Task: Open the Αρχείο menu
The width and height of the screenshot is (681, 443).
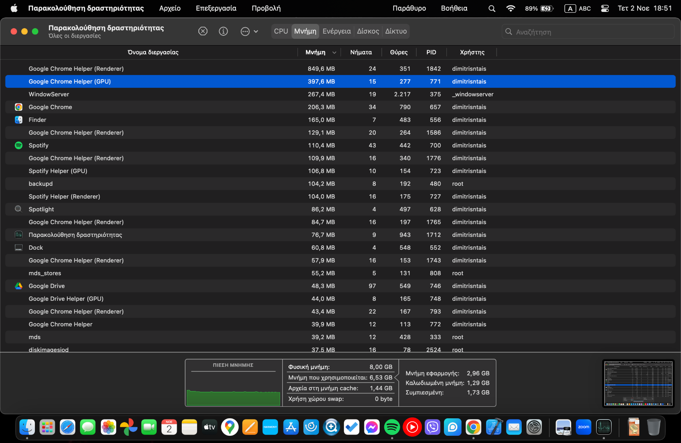Action: 170,8
